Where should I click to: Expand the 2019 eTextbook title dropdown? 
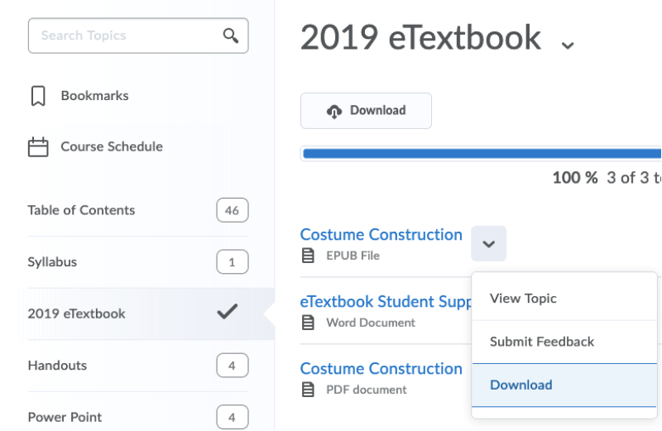[x=567, y=45]
